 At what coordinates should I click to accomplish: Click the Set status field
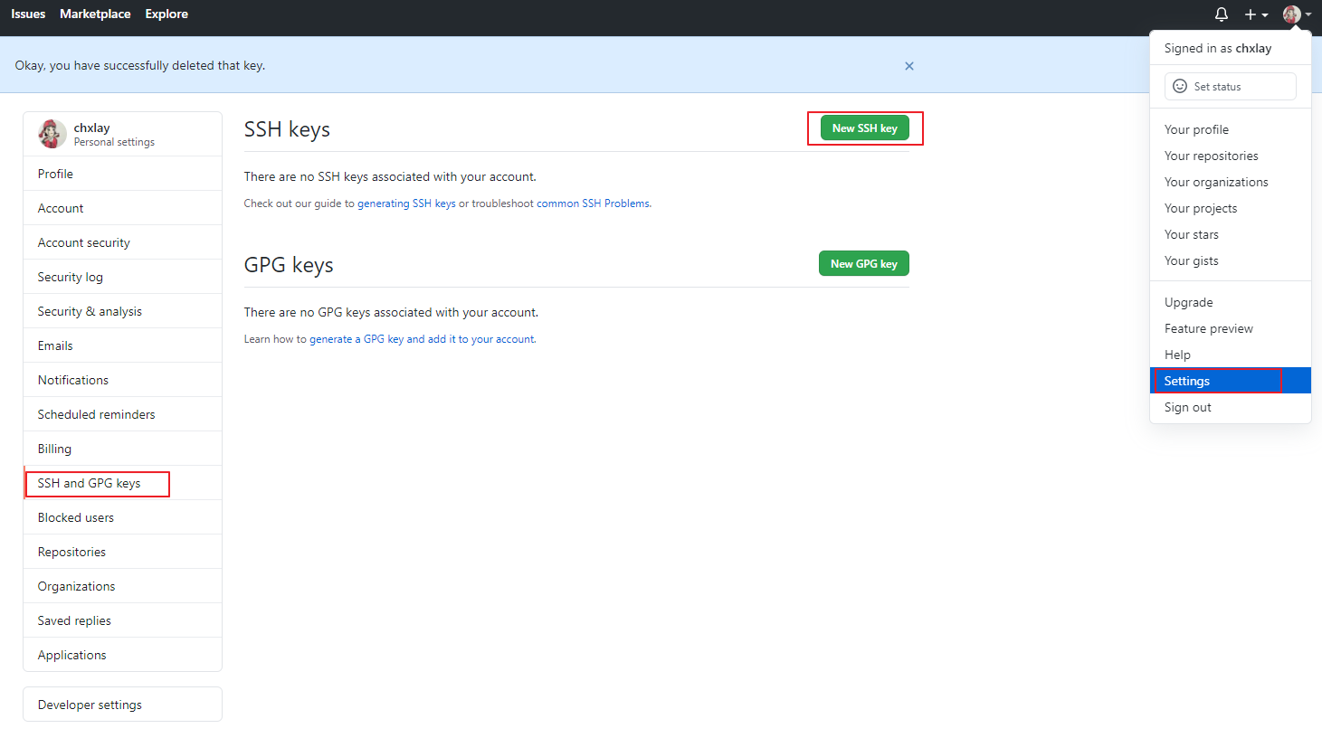pyautogui.click(x=1230, y=86)
